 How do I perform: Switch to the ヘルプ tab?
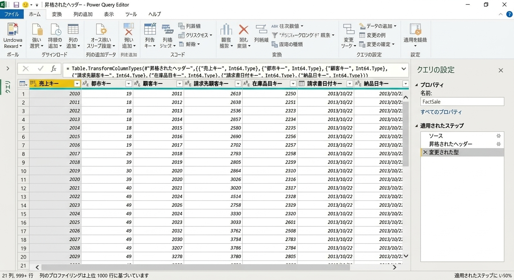(x=154, y=14)
